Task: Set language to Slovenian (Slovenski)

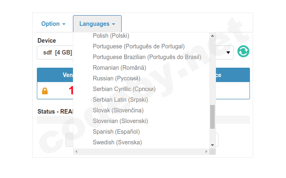Action: tap(120, 121)
